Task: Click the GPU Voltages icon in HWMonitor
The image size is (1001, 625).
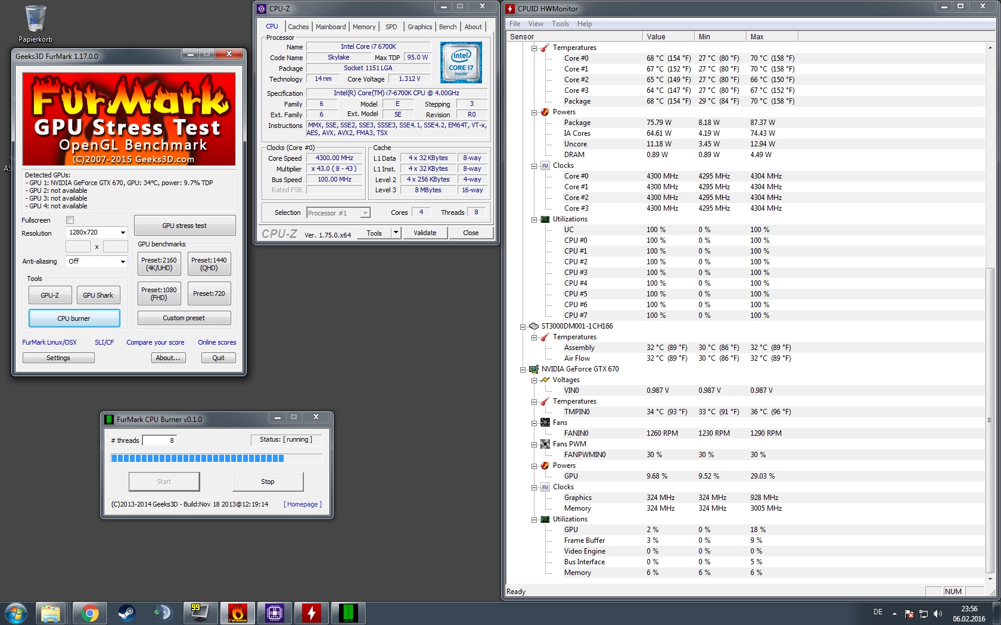Action: click(545, 380)
